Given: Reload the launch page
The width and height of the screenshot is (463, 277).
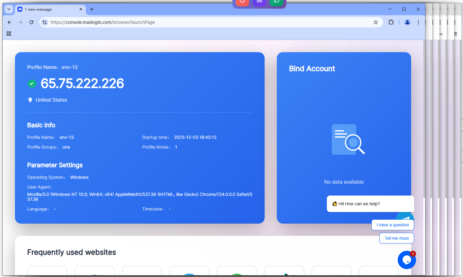Looking at the screenshot, I should point(31,22).
